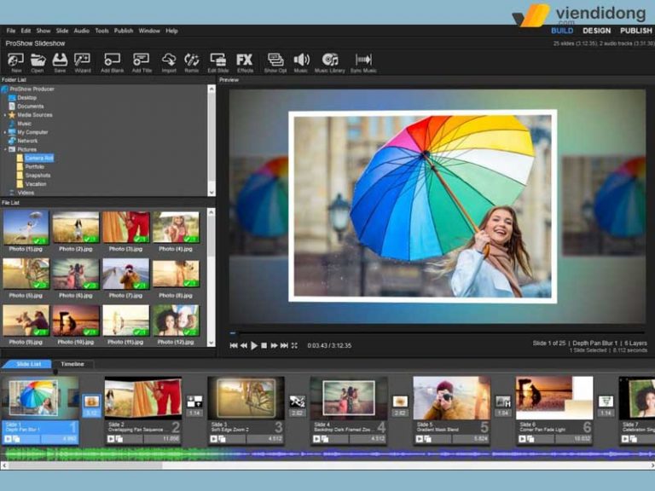Screen dimensions: 655x491
Task: Open the Music Library
Action: 329,63
